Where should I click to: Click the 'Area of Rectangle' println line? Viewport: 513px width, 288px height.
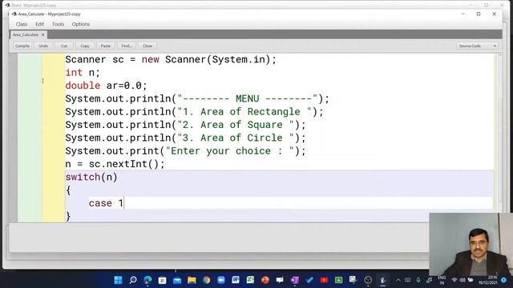[194, 112]
